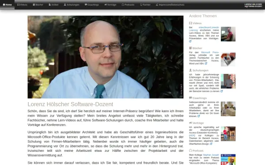This screenshot has width=265, height=165.
Task: Follow the AEK conference link
Action: tap(192, 136)
